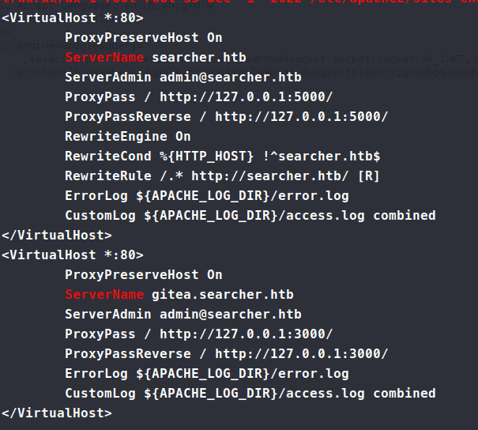
Task: Click the word combined on the last CustomLog line
Action: (x=404, y=393)
